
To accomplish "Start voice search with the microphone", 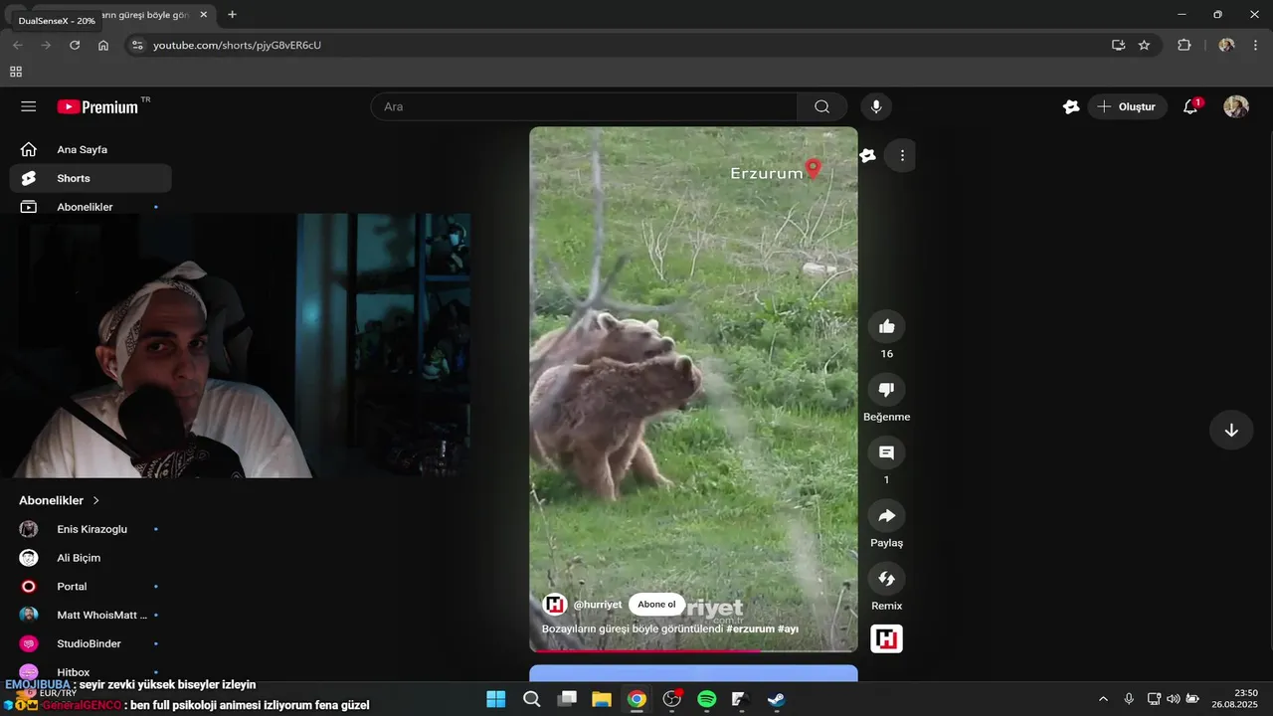I will [x=876, y=106].
